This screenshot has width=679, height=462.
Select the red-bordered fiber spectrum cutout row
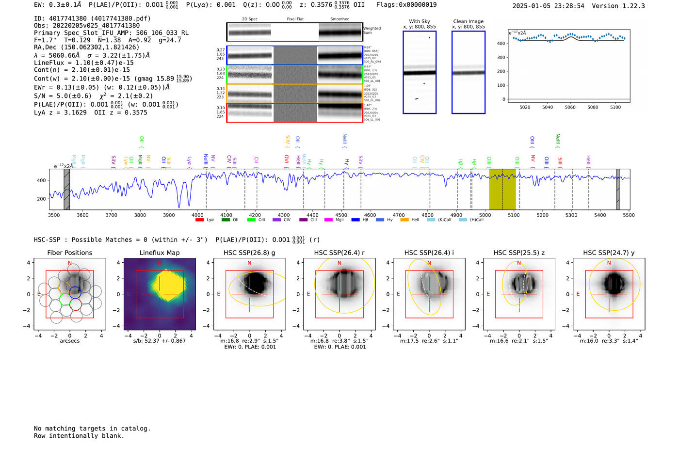click(x=294, y=112)
